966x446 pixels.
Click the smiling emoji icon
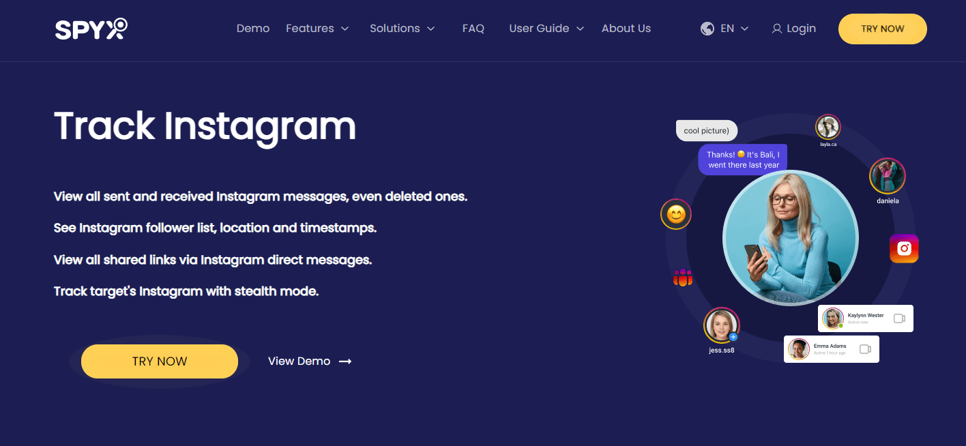[x=676, y=215]
